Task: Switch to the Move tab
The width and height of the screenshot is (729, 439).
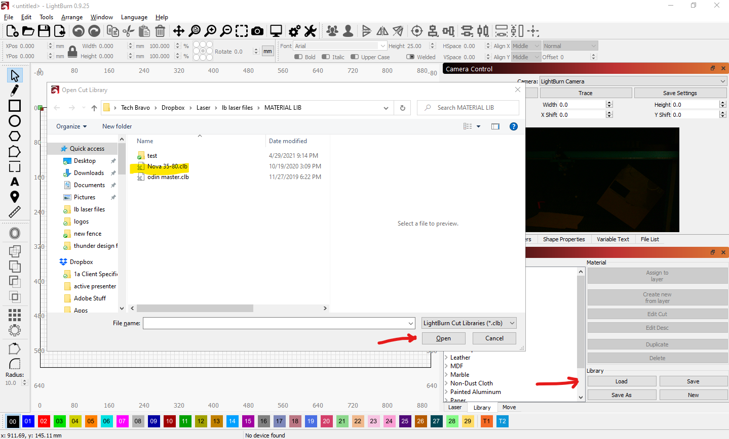Action: click(x=509, y=407)
